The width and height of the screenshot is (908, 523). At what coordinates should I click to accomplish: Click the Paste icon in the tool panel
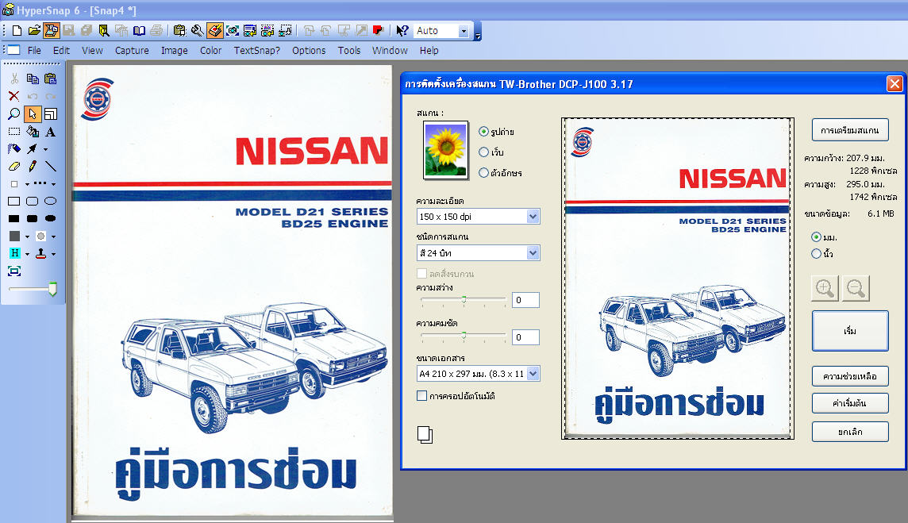tap(50, 79)
